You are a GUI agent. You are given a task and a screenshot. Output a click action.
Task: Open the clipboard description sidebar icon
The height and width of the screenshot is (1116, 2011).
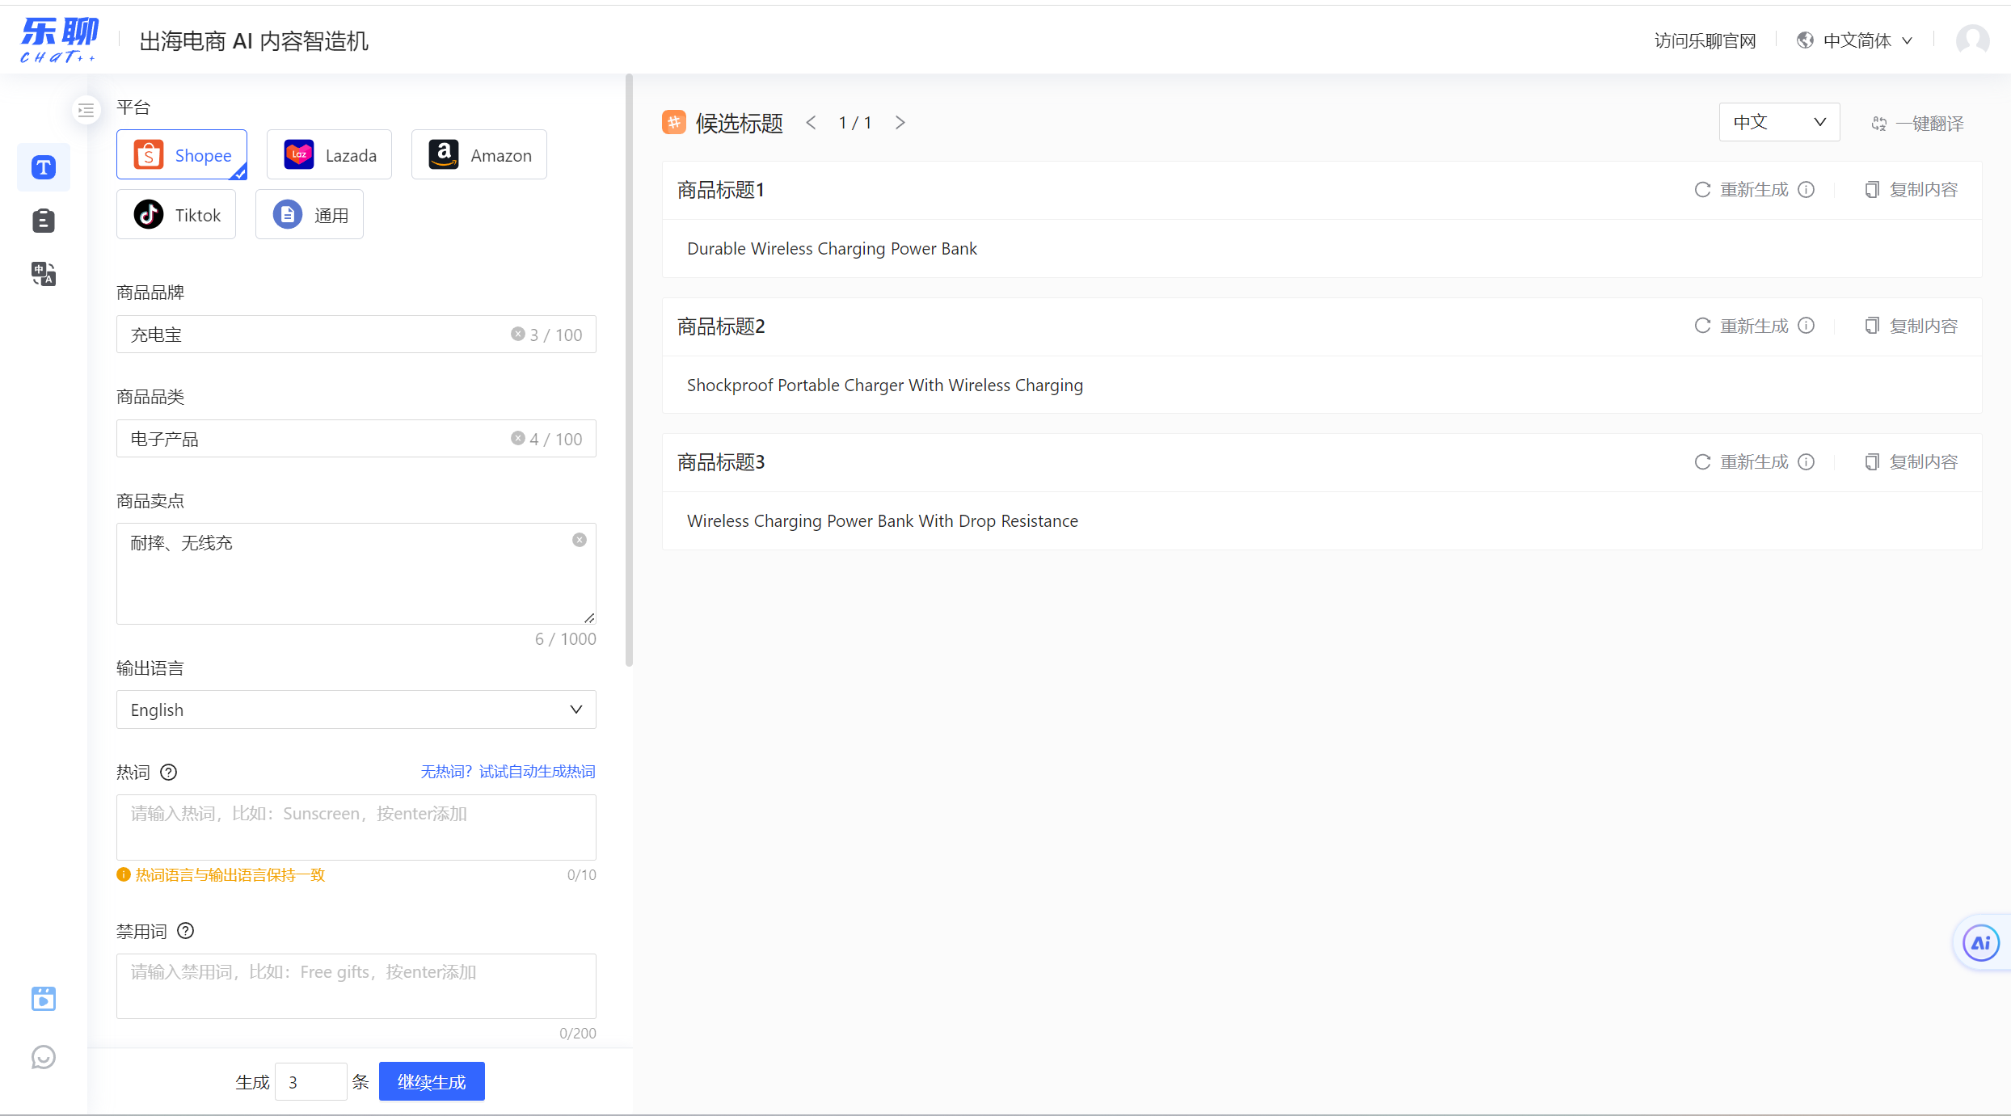tap(44, 221)
